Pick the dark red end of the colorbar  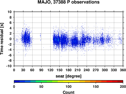(120, 81)
